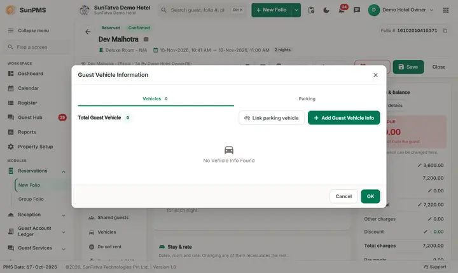Image resolution: width=458 pixels, height=273 pixels.
Task: Select Group Folio submenu item
Action: 31,199
